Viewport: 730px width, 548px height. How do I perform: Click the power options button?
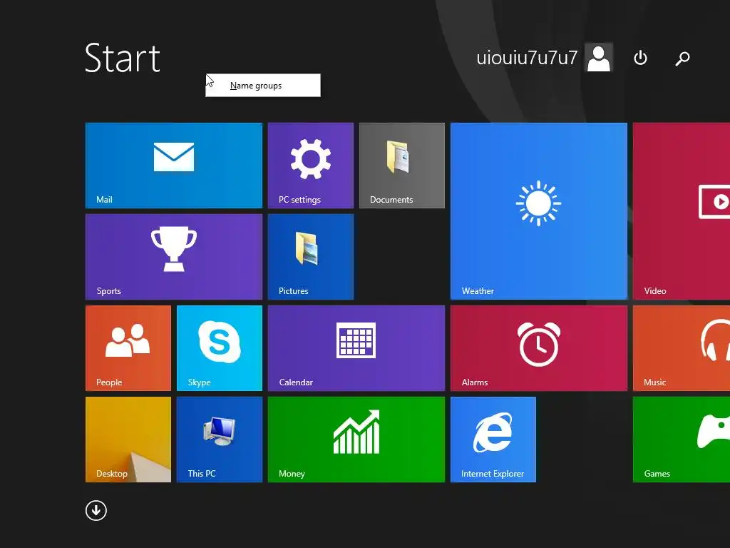click(x=641, y=58)
